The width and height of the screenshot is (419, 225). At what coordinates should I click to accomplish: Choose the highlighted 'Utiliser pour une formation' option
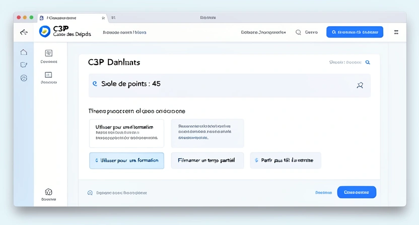pos(126,161)
